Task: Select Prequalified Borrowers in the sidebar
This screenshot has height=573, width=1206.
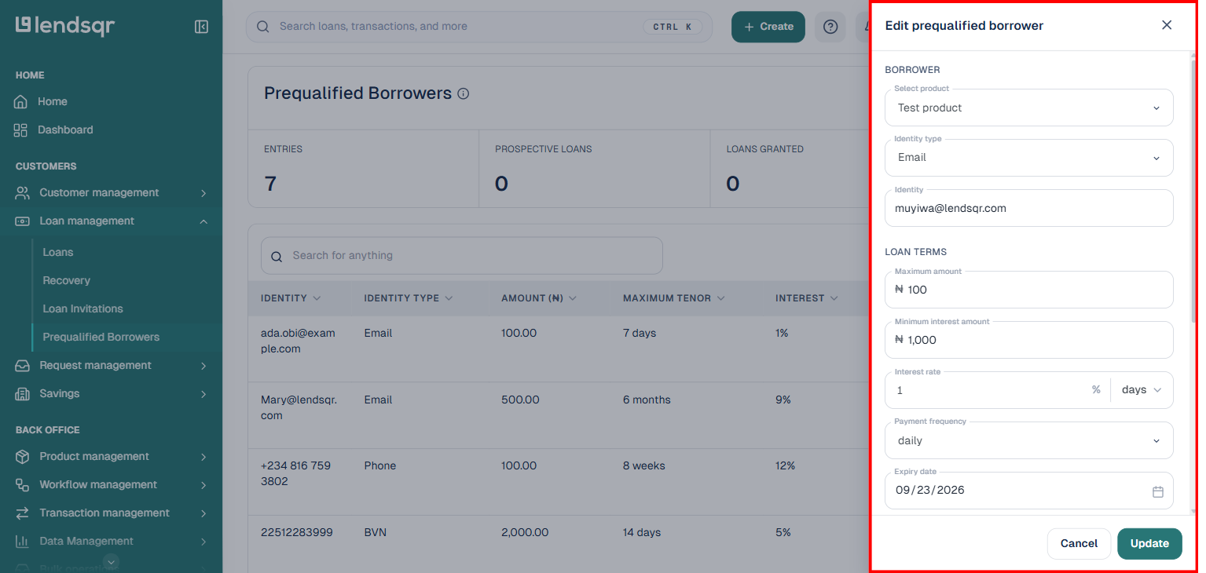Action: (x=101, y=338)
